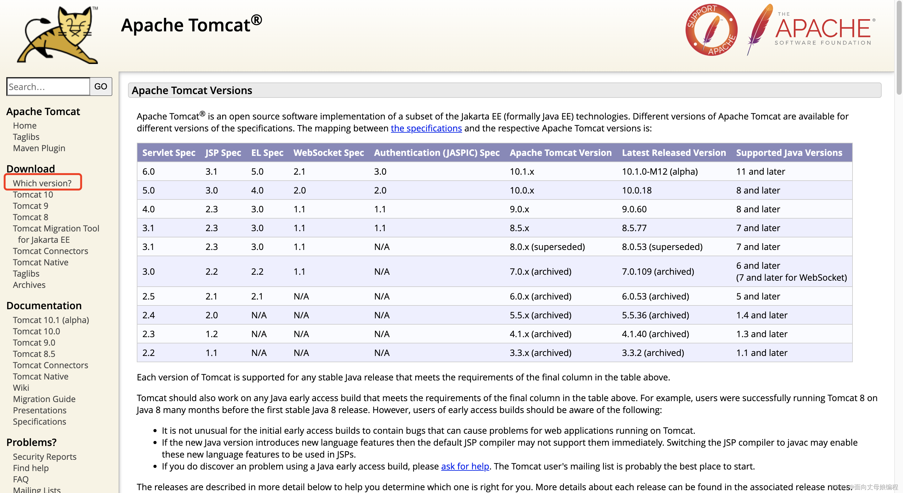903x493 pixels.
Task: Open Taglibs in Download section
Action: (26, 273)
